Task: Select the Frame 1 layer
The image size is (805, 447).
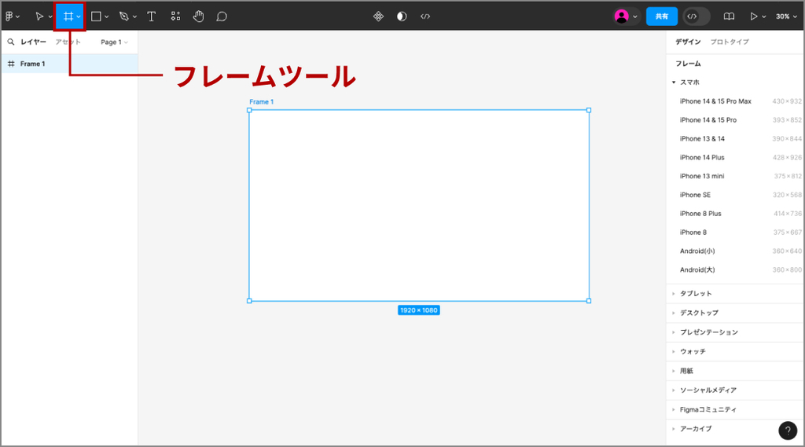Action: (x=33, y=64)
